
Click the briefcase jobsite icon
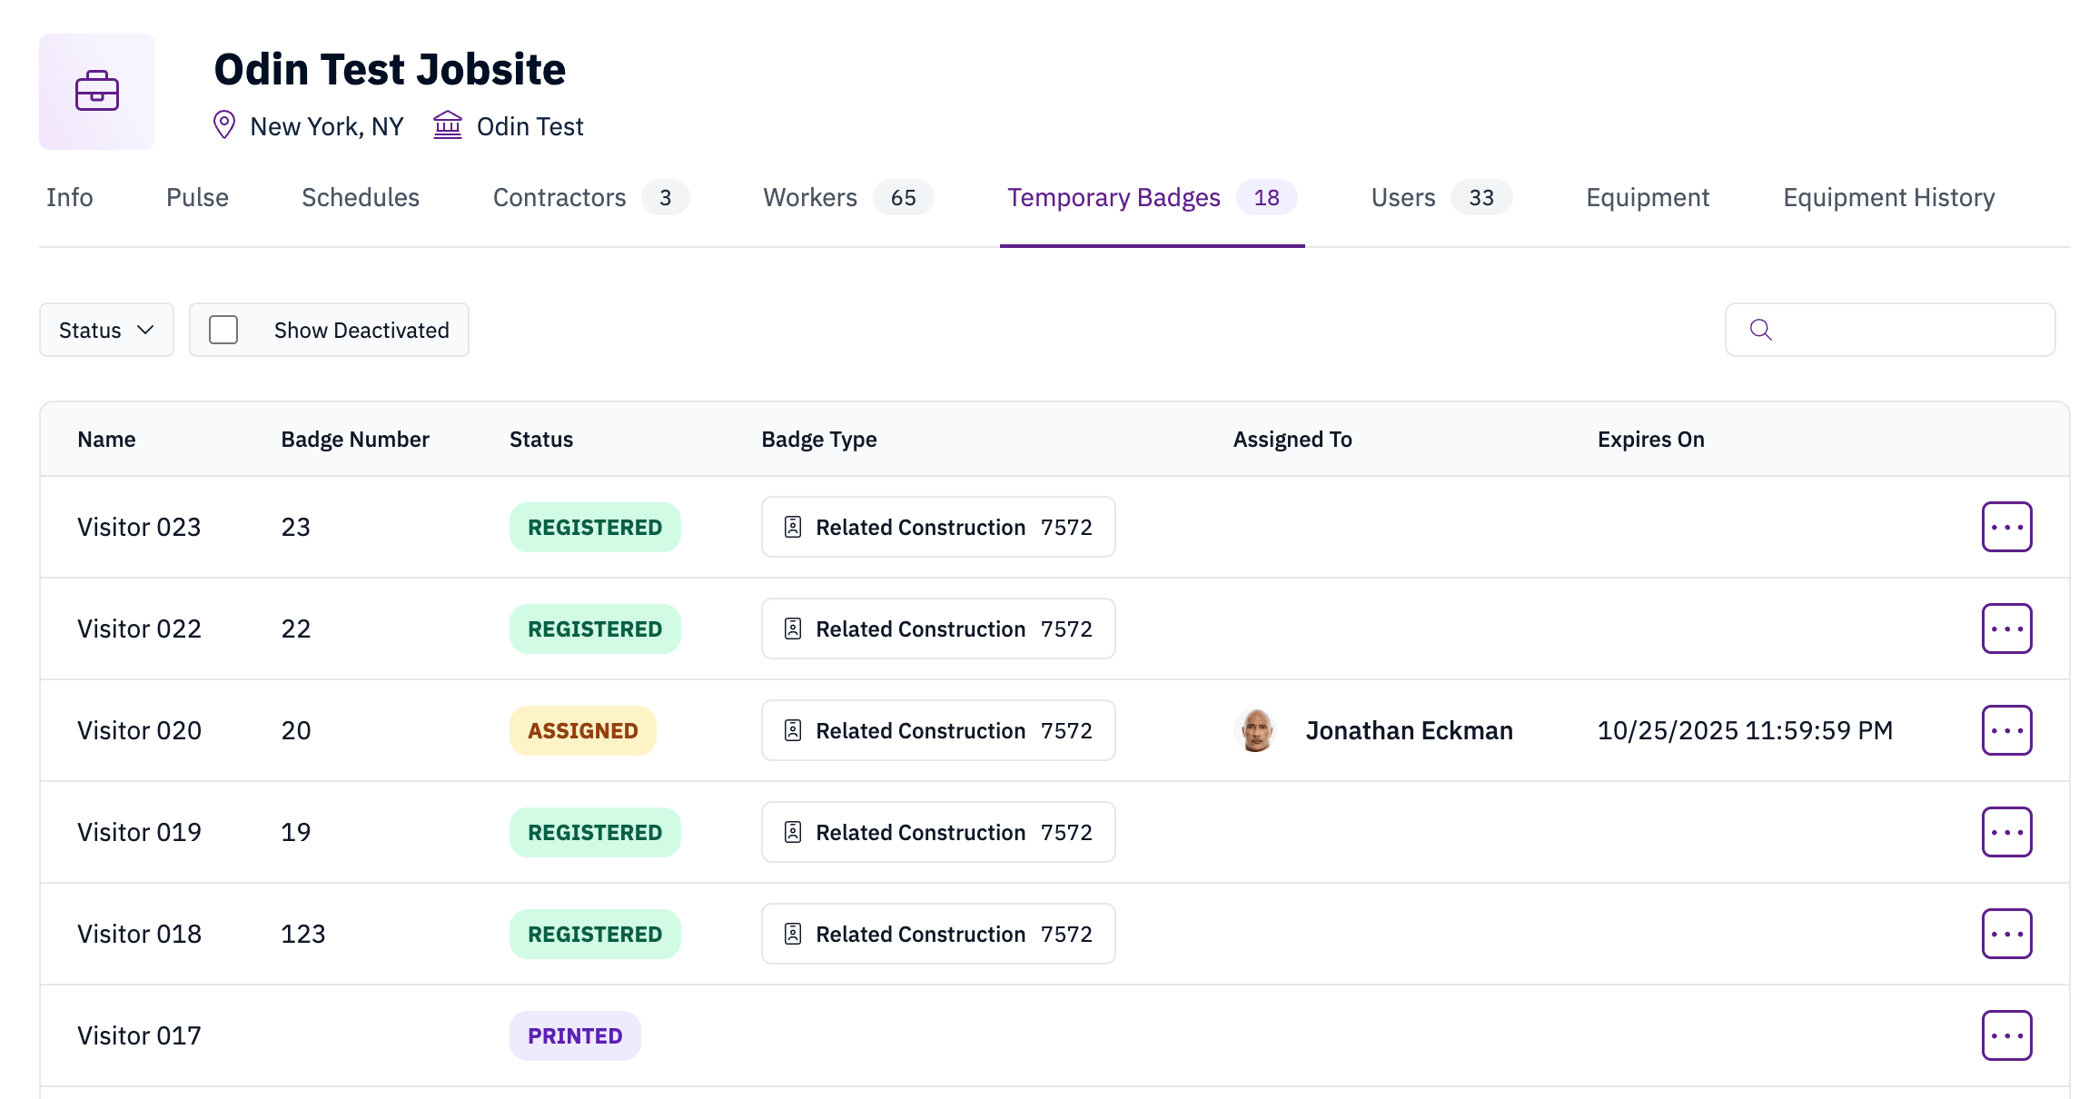97,92
